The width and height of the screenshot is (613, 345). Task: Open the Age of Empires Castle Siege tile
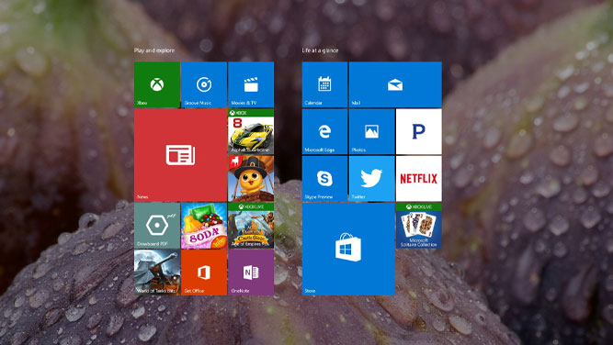[x=251, y=225]
